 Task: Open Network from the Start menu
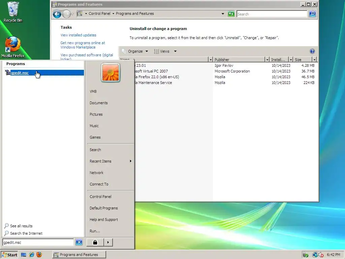[96, 173]
